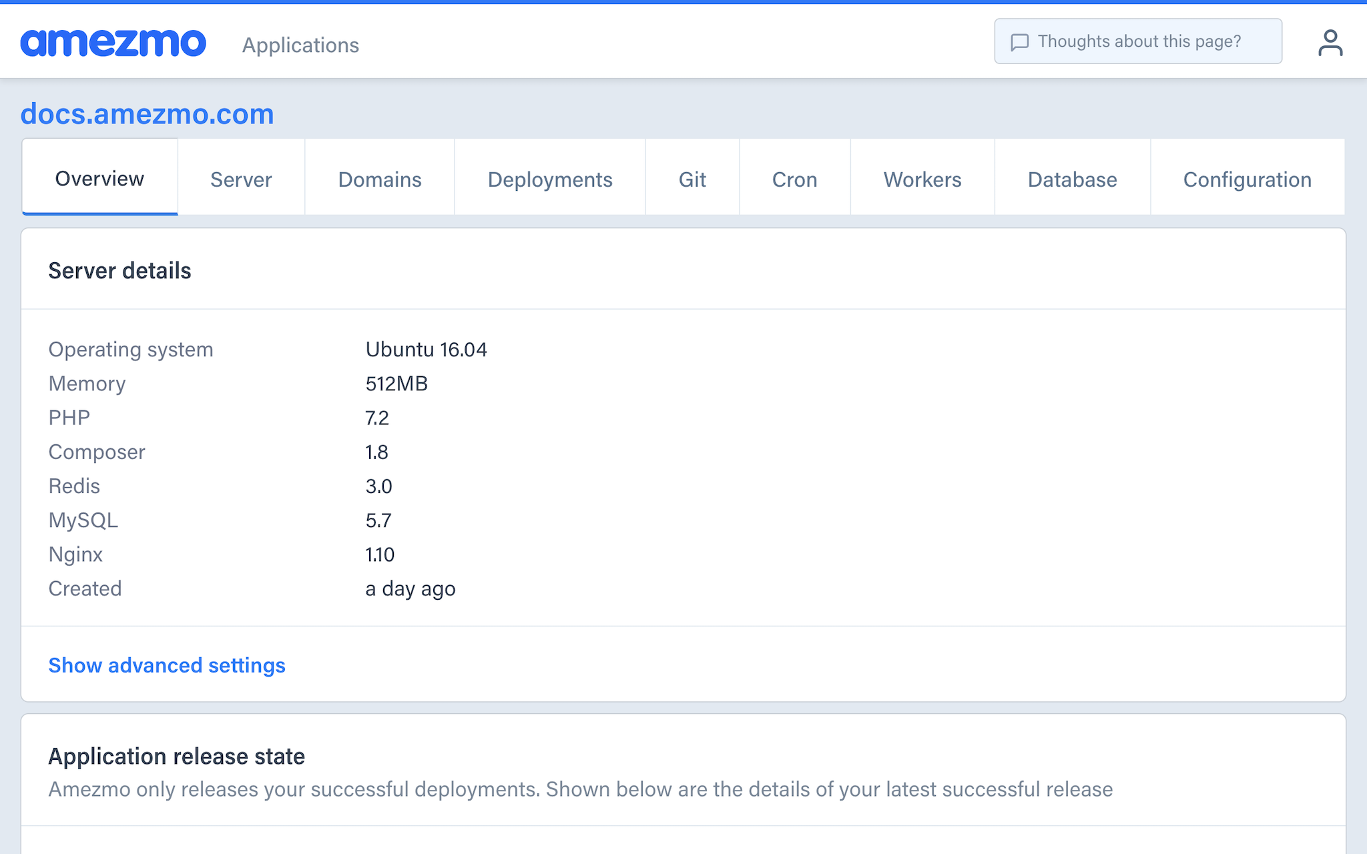Go to the Applications nav link
This screenshot has height=854, width=1367.
coord(300,45)
